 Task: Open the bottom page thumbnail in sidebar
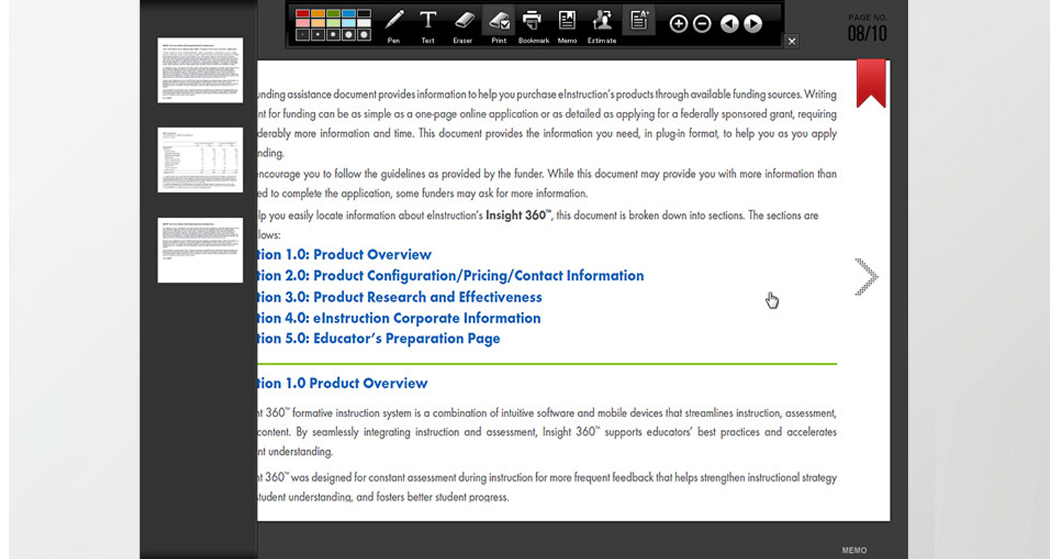click(200, 250)
